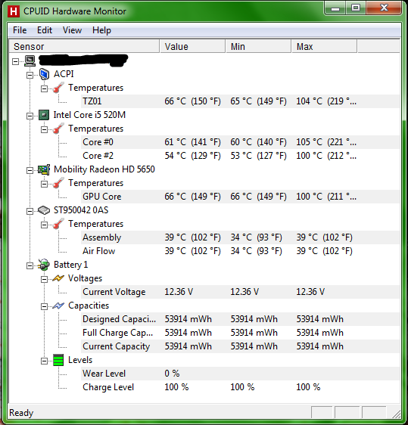Image resolution: width=408 pixels, height=425 pixels.
Task: Open the Help menu
Action: click(x=101, y=30)
